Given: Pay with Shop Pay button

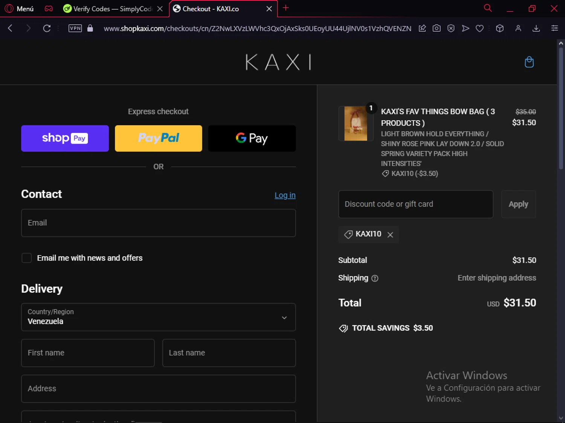Looking at the screenshot, I should tap(65, 138).
